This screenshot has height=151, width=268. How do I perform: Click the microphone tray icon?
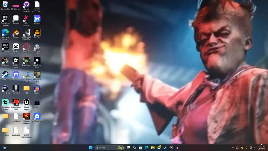point(246,148)
